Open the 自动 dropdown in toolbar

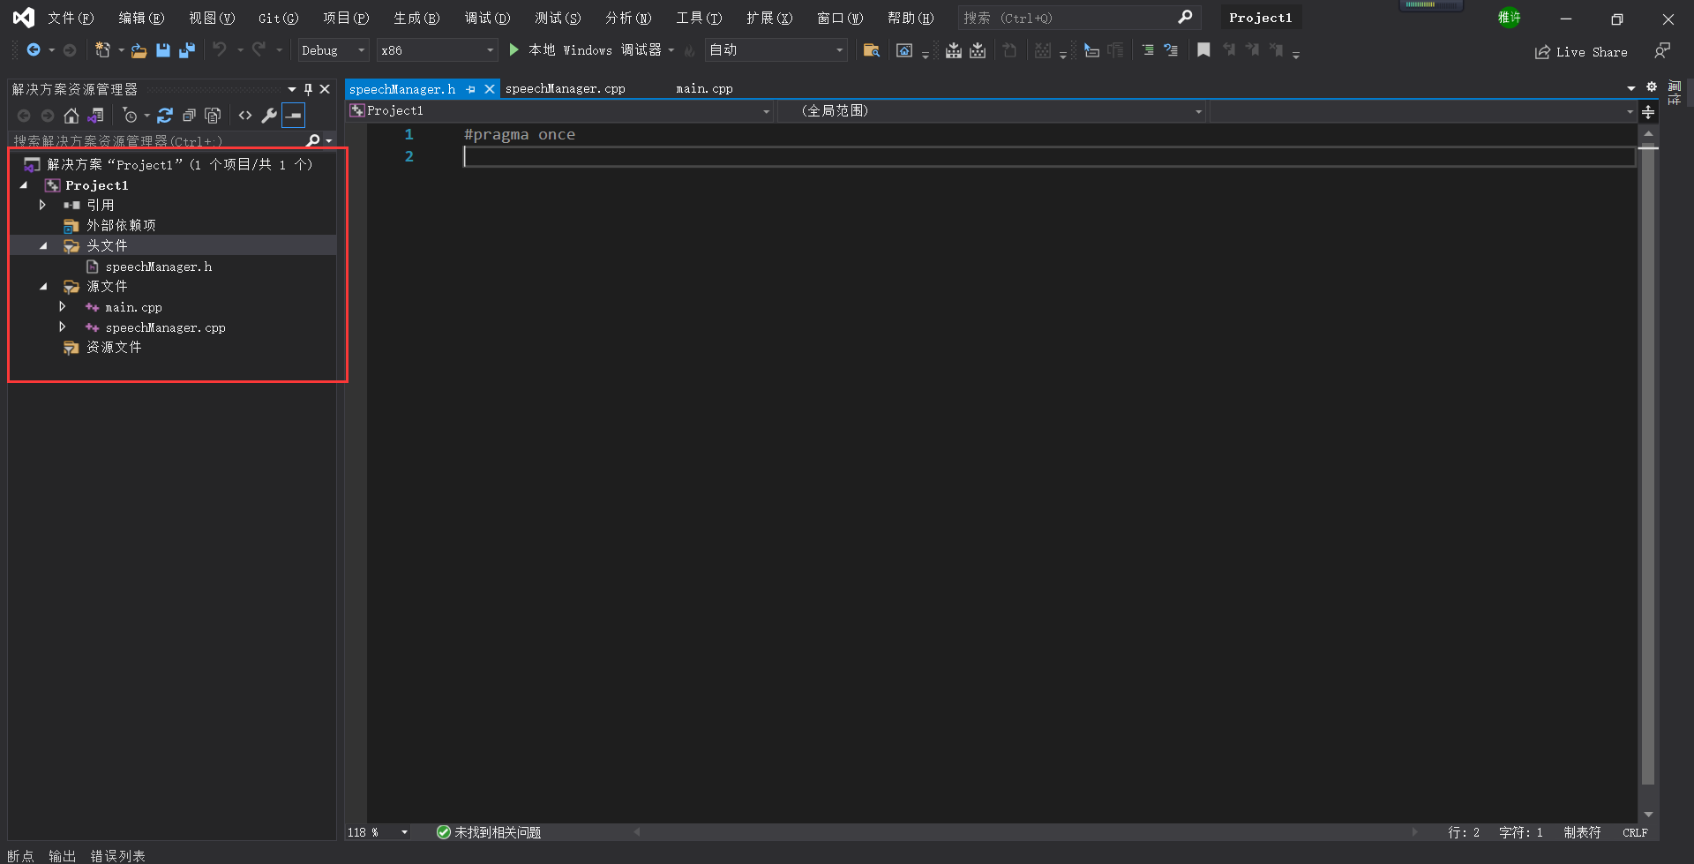[x=776, y=50]
